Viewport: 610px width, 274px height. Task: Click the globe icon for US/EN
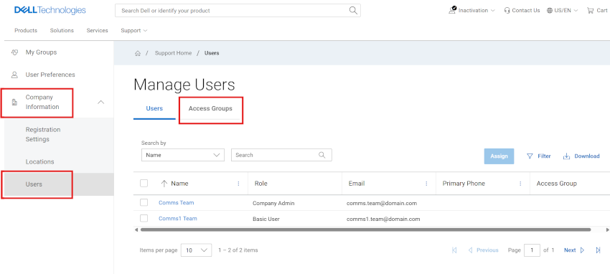pyautogui.click(x=550, y=11)
